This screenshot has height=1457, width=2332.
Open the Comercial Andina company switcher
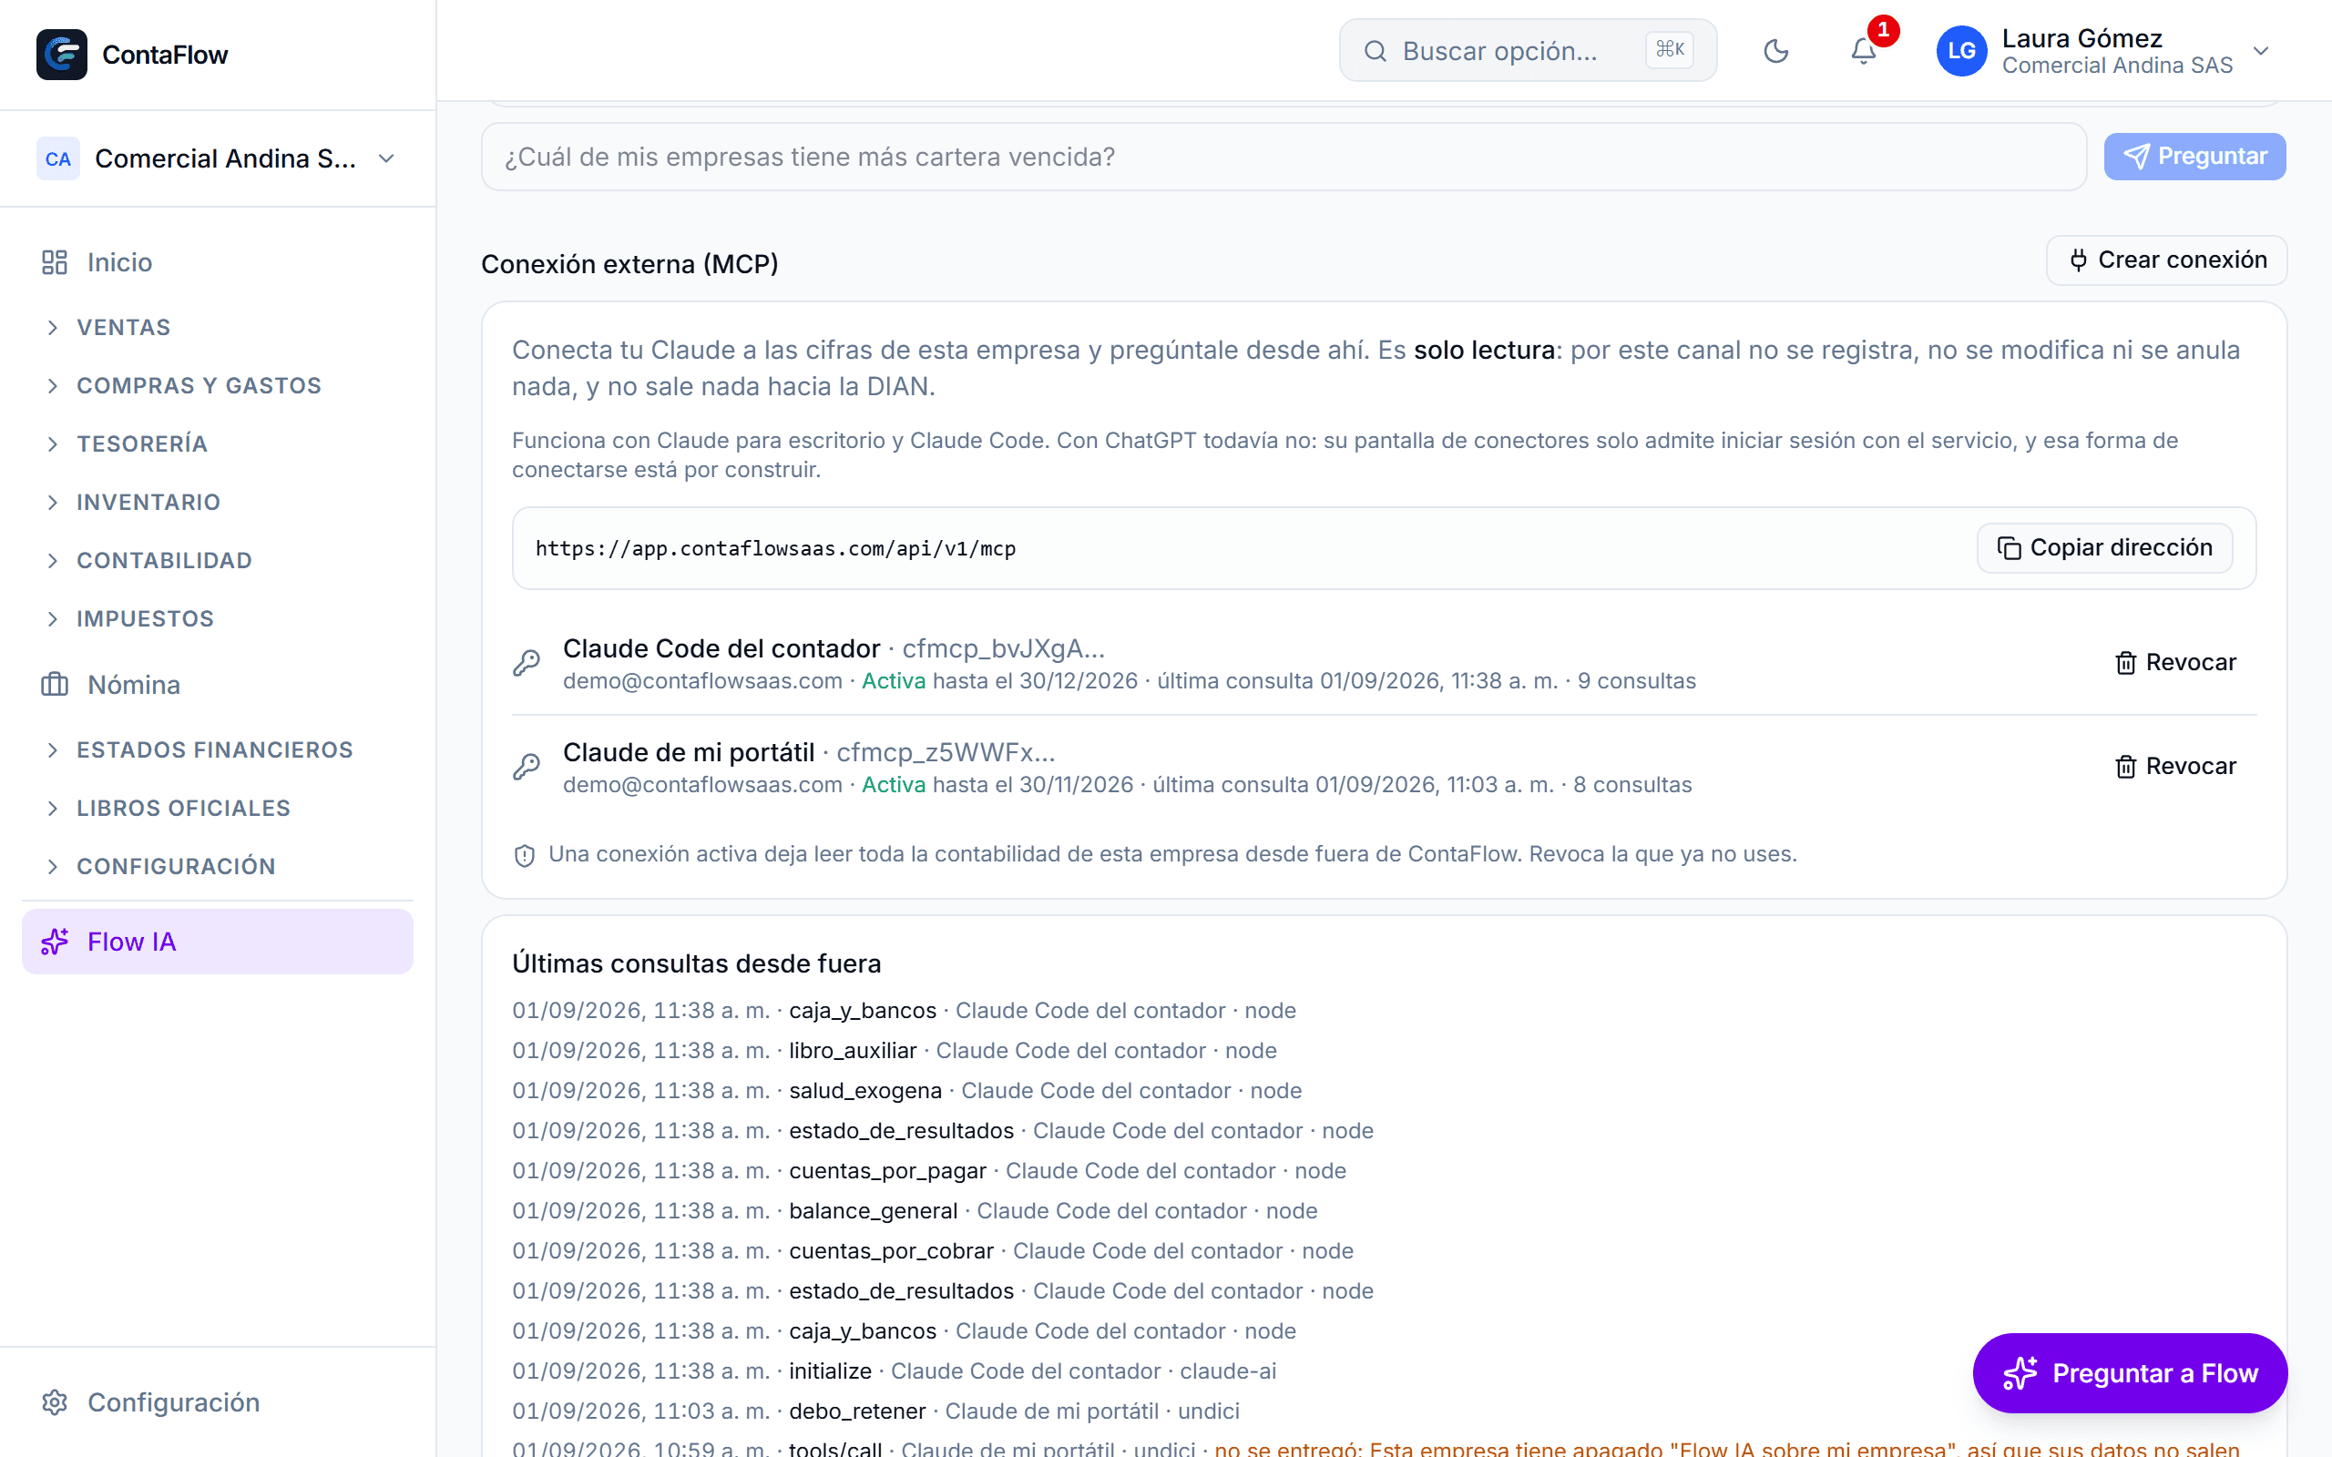(x=218, y=159)
